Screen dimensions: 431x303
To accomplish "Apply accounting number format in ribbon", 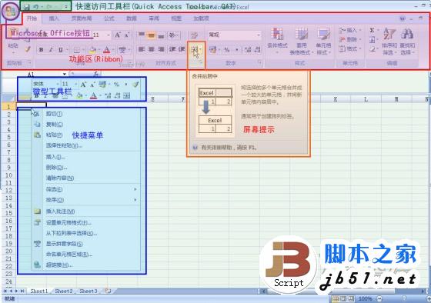I will tap(212, 50).
